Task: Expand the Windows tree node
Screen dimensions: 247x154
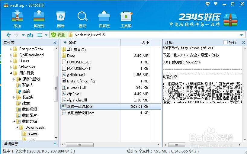Action: (11, 67)
